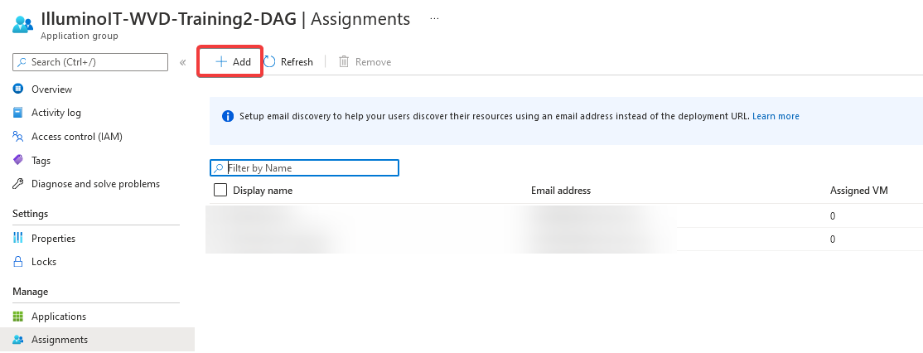Open the Overview page
This screenshot has width=923, height=353.
tap(52, 89)
